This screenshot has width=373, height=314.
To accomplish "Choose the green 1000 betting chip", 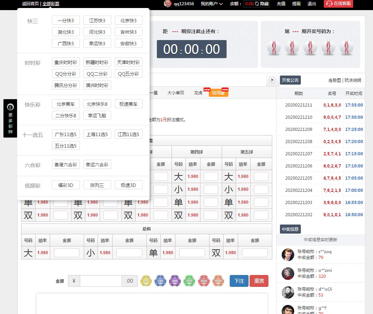I will pyautogui.click(x=189, y=281).
